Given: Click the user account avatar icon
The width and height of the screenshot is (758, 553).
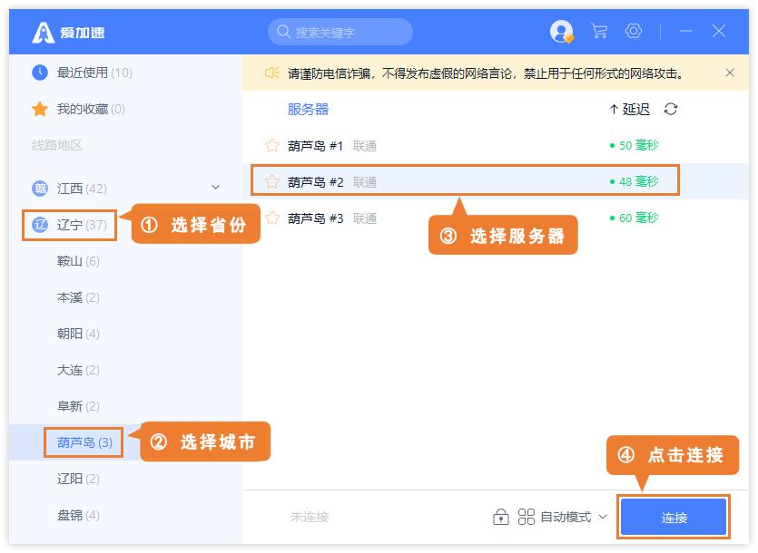Looking at the screenshot, I should point(562,32).
